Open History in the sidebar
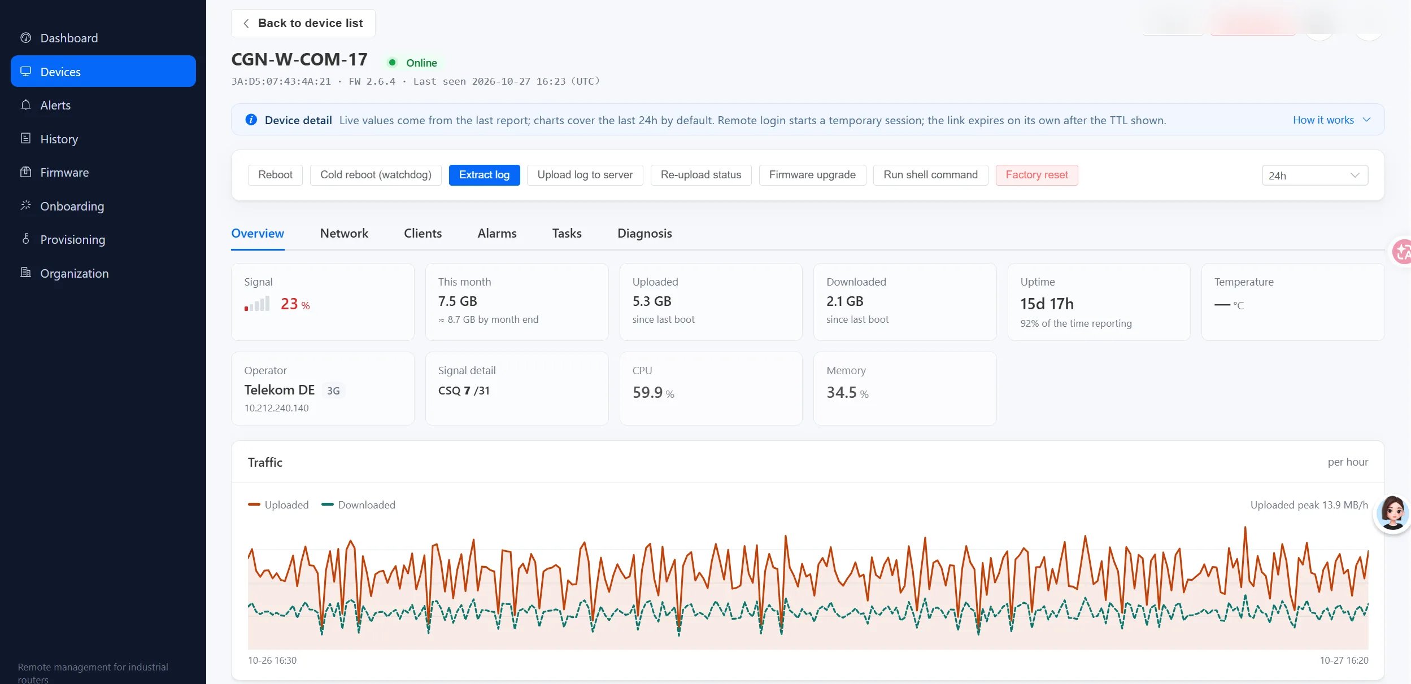 (103, 139)
